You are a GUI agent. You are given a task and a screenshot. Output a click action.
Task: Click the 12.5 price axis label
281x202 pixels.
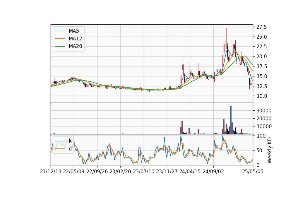(x=262, y=86)
